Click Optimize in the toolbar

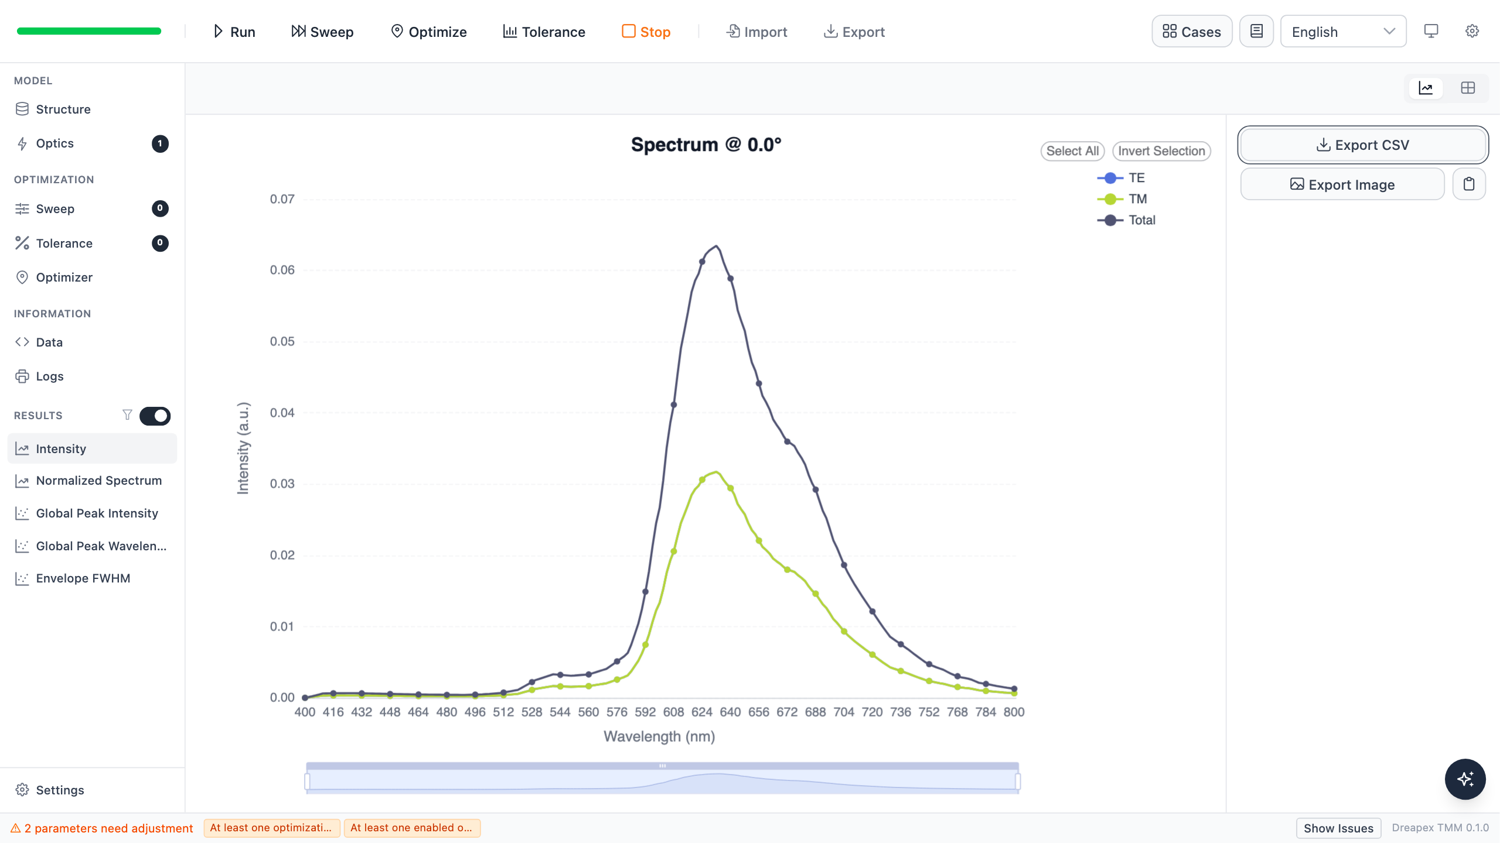[x=428, y=32]
